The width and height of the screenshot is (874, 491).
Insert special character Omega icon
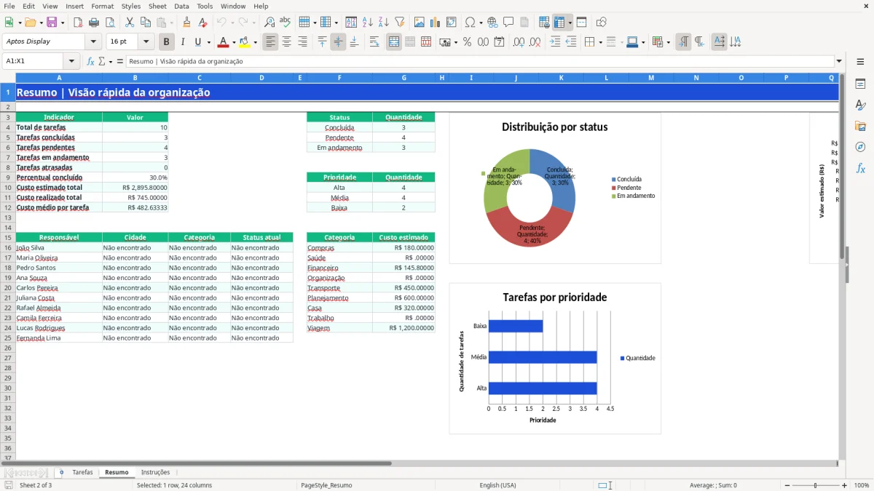pyautogui.click(x=470, y=23)
